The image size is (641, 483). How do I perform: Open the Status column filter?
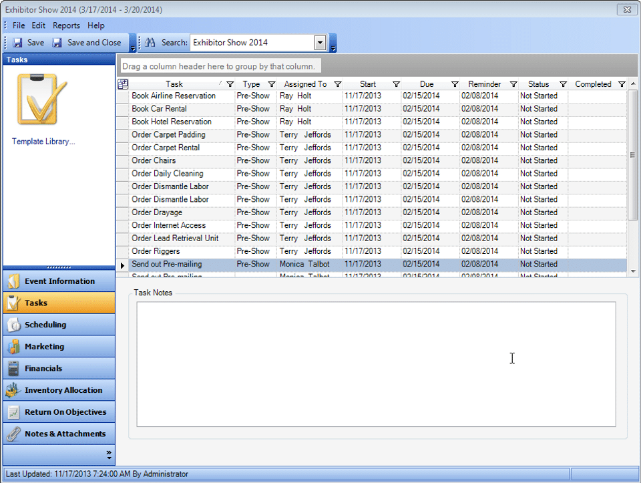[x=564, y=84]
